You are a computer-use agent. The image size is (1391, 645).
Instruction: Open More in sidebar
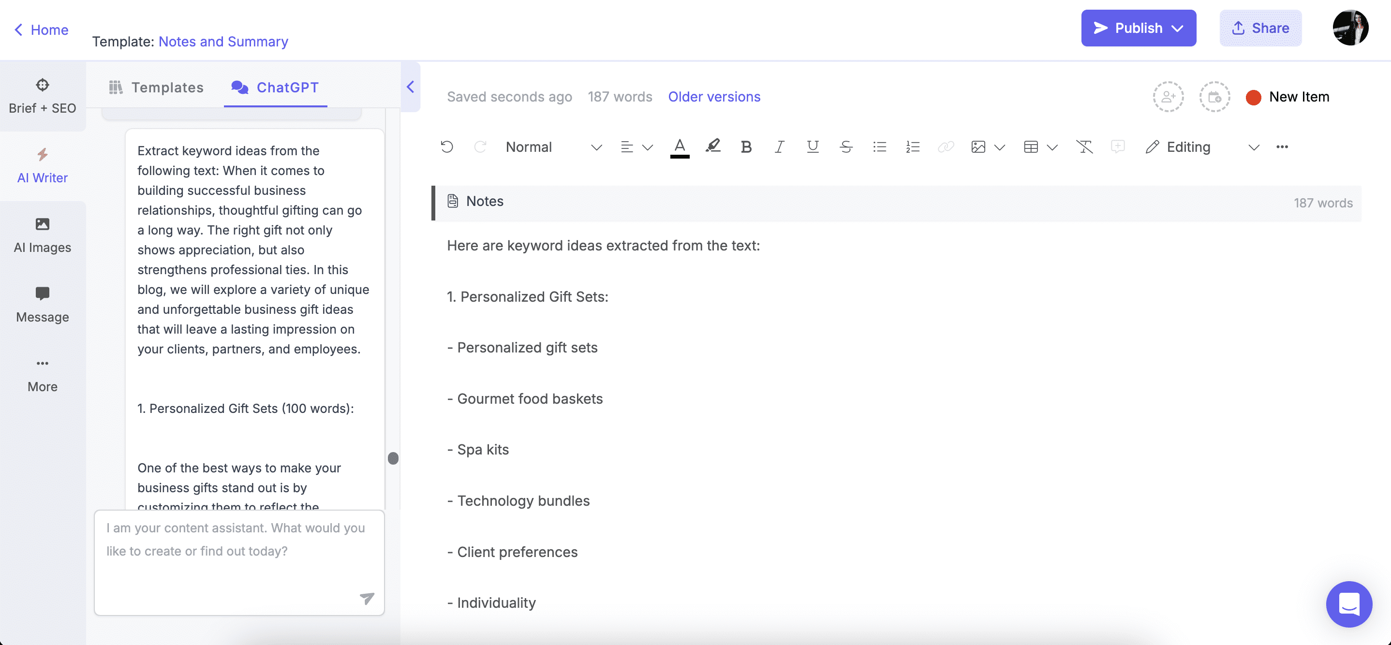coord(42,375)
